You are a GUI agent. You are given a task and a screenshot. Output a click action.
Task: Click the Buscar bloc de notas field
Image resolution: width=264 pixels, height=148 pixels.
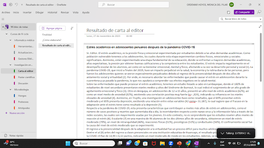click(x=239, y=19)
